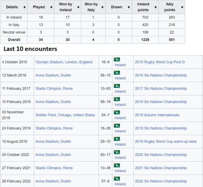
Task: Open 2016 Six Nations Championship link
Action: [x=161, y=75]
